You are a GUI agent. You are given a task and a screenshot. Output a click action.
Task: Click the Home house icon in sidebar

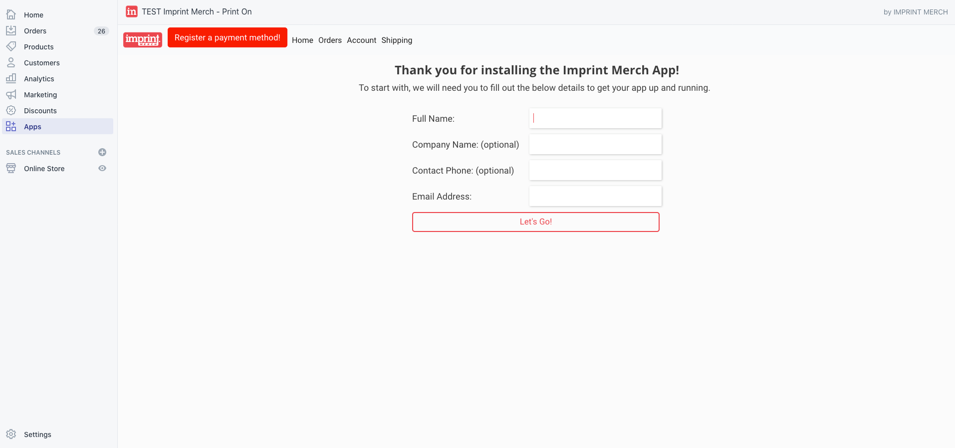pos(11,15)
